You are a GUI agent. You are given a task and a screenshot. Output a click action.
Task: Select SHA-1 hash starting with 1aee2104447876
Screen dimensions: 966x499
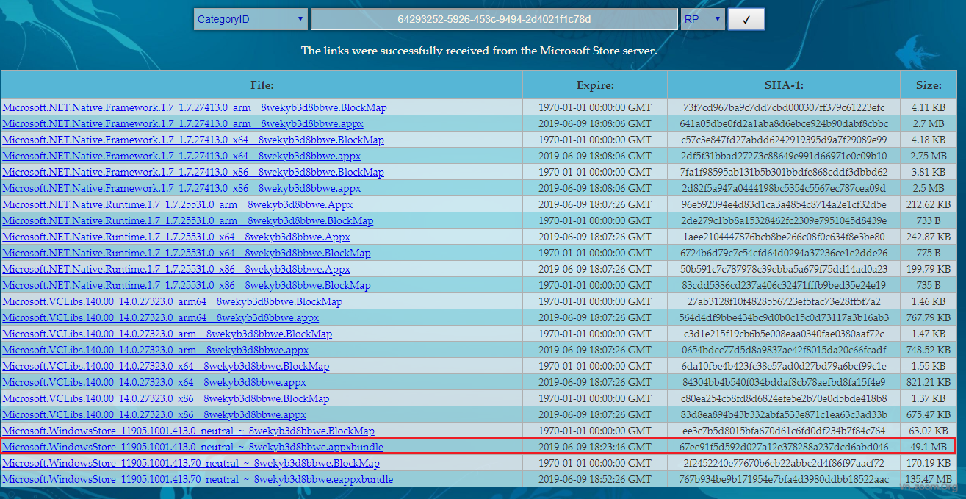click(784, 237)
